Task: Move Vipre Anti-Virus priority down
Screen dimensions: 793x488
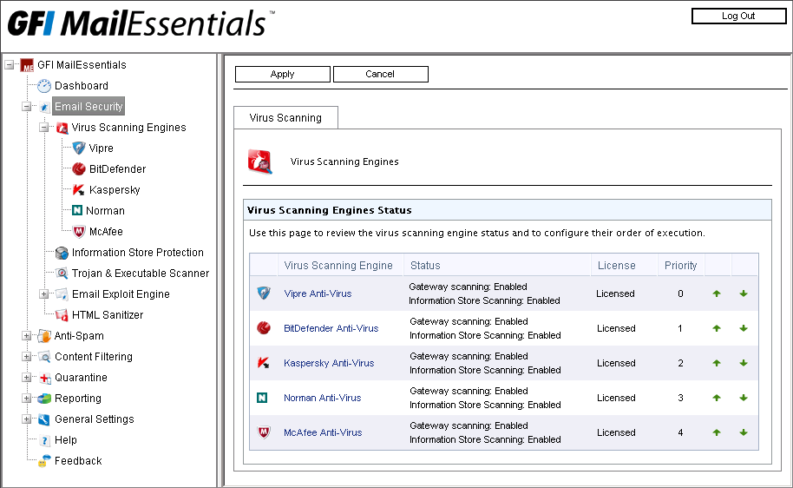Action: pyautogui.click(x=744, y=293)
